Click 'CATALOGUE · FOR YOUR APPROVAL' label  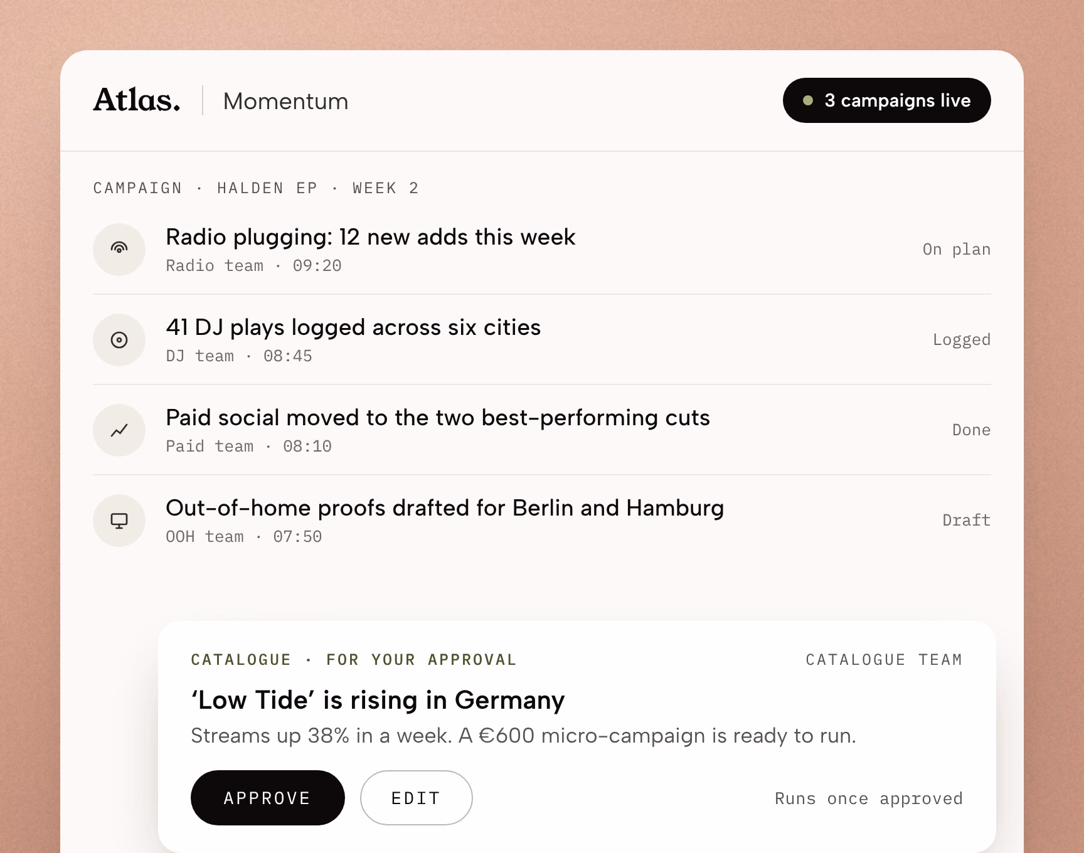354,660
